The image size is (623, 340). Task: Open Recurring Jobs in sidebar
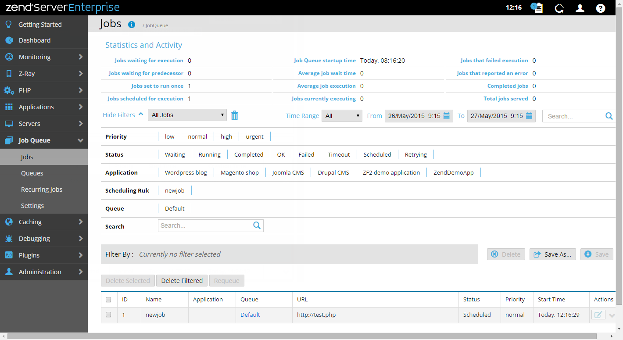click(42, 190)
